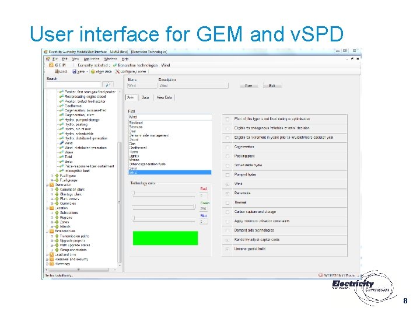Click the Show data icon
This screenshot has width=420, height=315.
tap(93, 72)
